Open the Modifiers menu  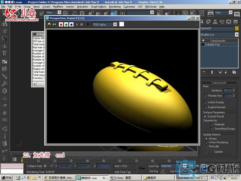coord(58,7)
